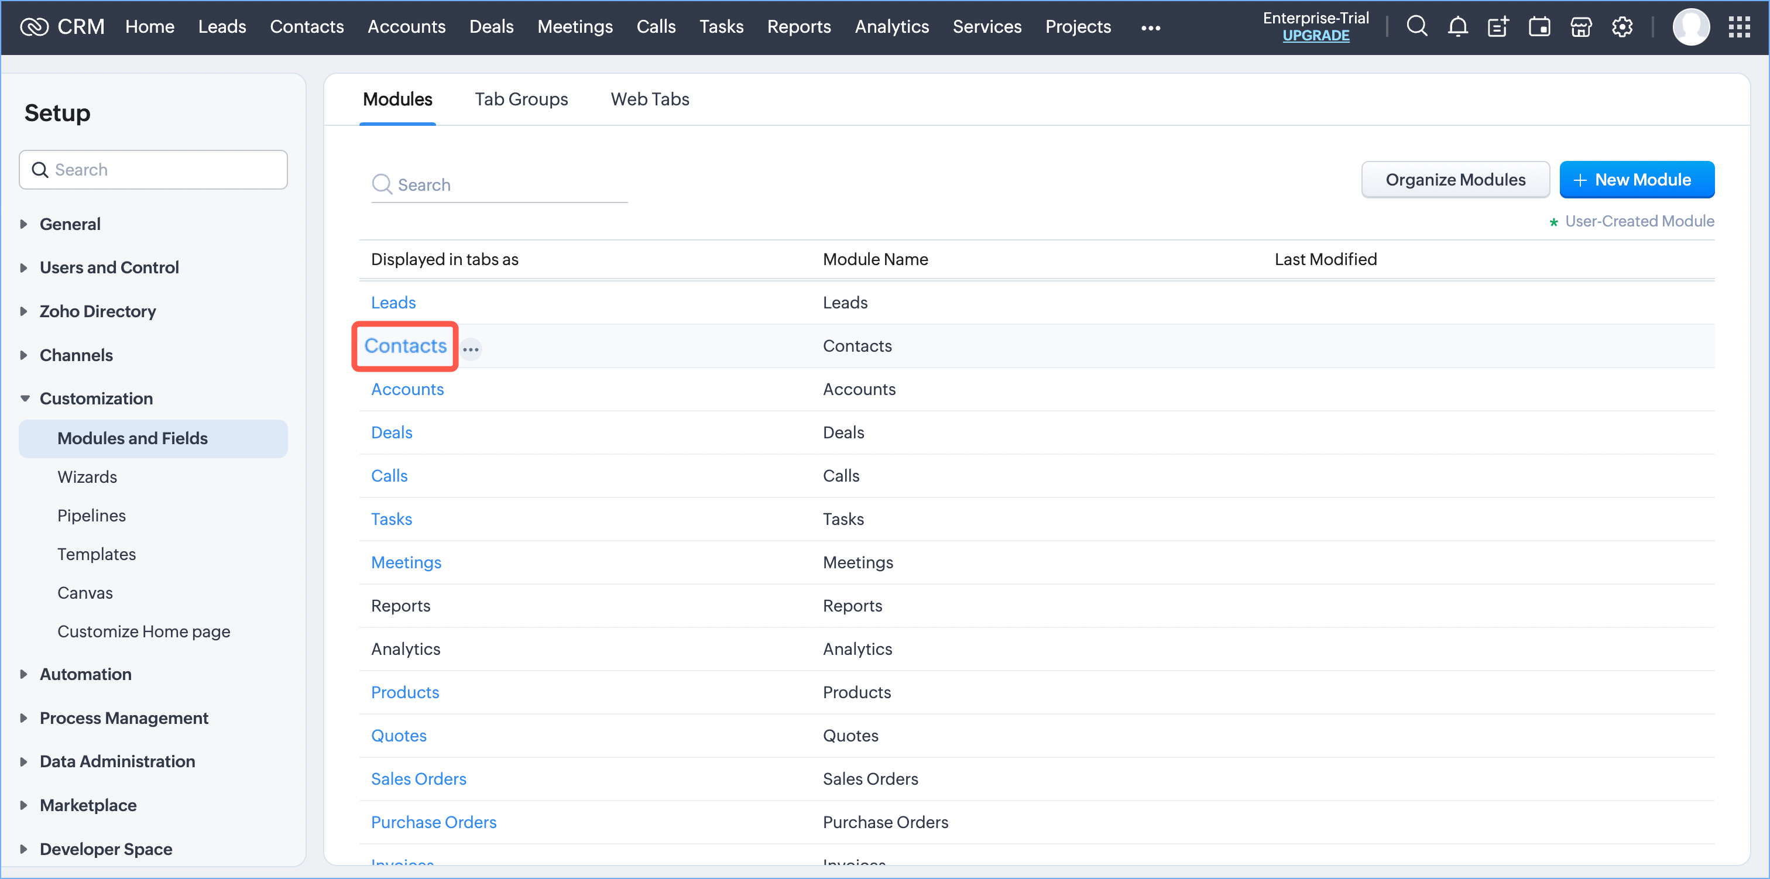Expand the Data Administration section
Viewport: 1770px width, 879px height.
pos(117,761)
